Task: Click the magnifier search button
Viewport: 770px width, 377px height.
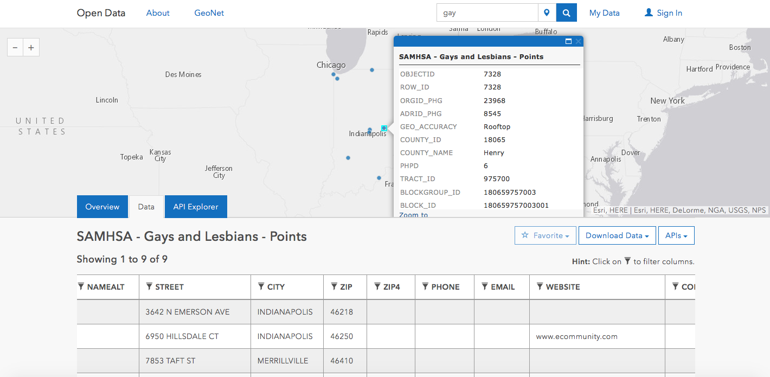Action: tap(567, 12)
